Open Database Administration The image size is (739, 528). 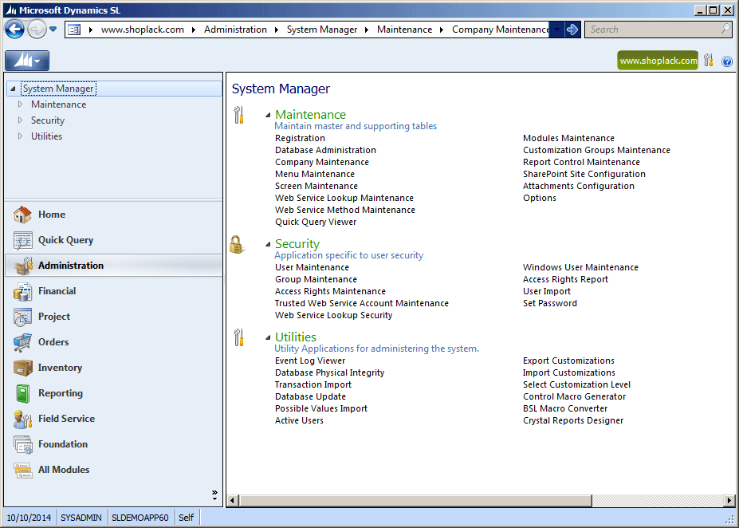click(x=325, y=150)
